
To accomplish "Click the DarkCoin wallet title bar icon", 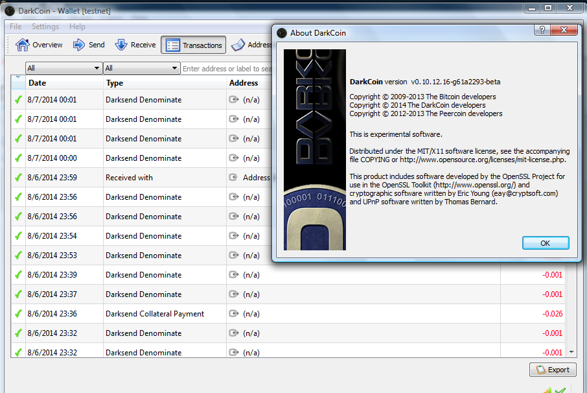I will [x=10, y=11].
